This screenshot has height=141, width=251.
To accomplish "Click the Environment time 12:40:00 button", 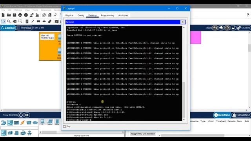I will (244, 28).
